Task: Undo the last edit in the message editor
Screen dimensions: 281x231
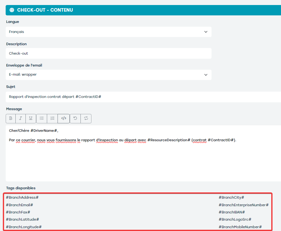Action: [x=75, y=118]
